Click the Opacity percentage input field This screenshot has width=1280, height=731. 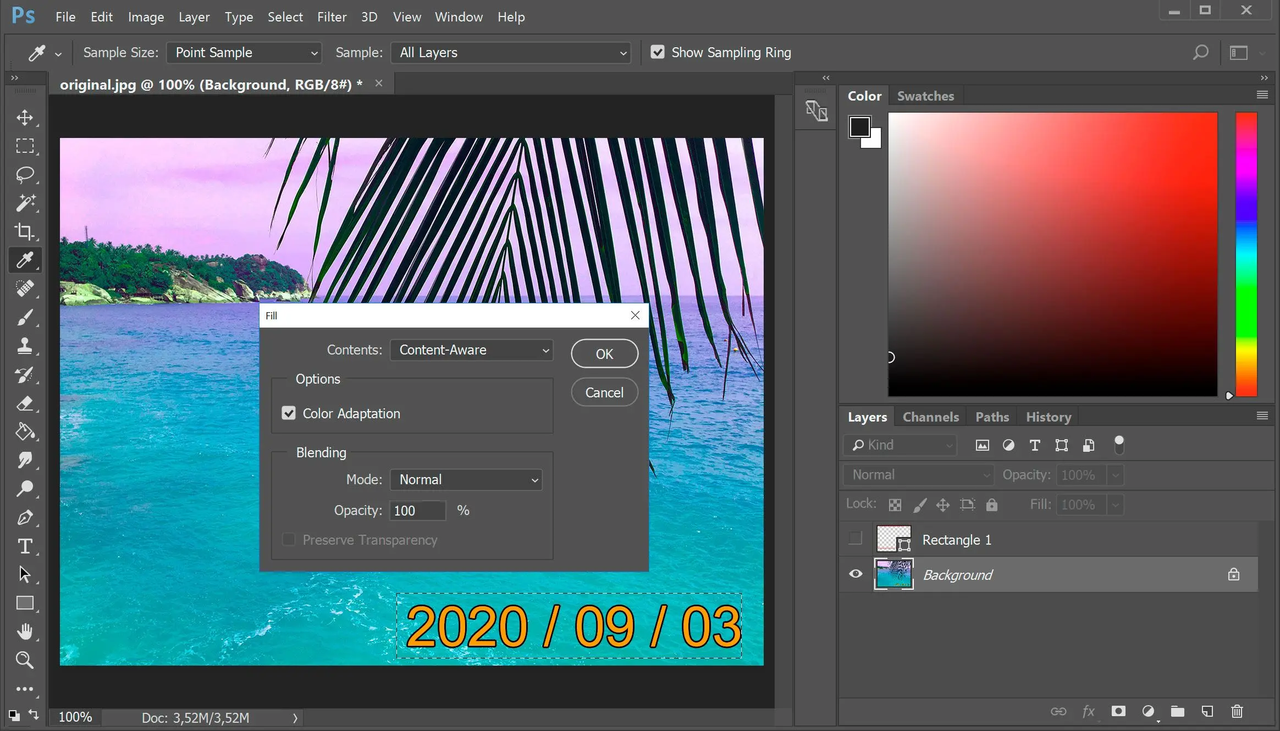[x=417, y=511]
